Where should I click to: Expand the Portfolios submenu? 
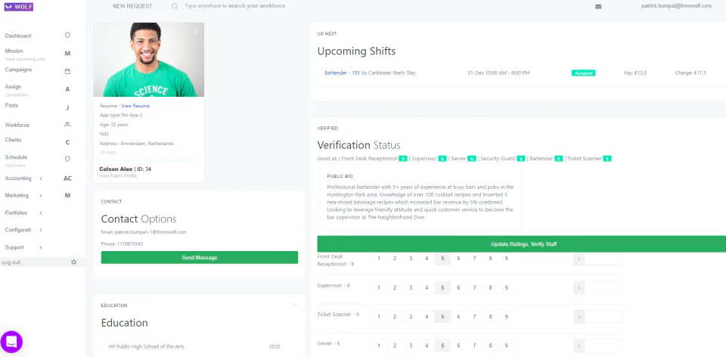point(41,213)
